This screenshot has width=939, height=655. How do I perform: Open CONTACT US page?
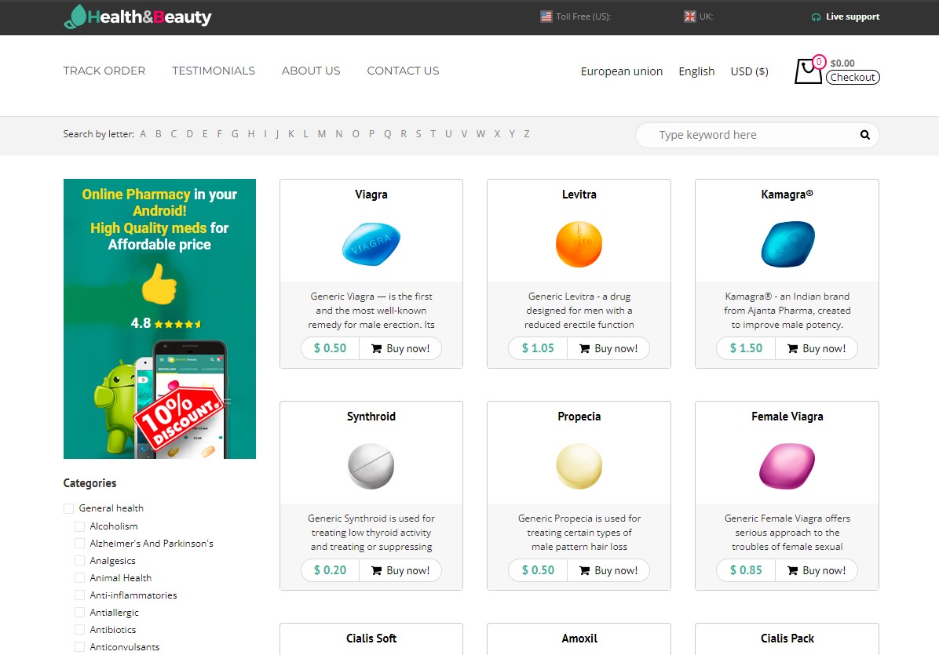(x=403, y=71)
